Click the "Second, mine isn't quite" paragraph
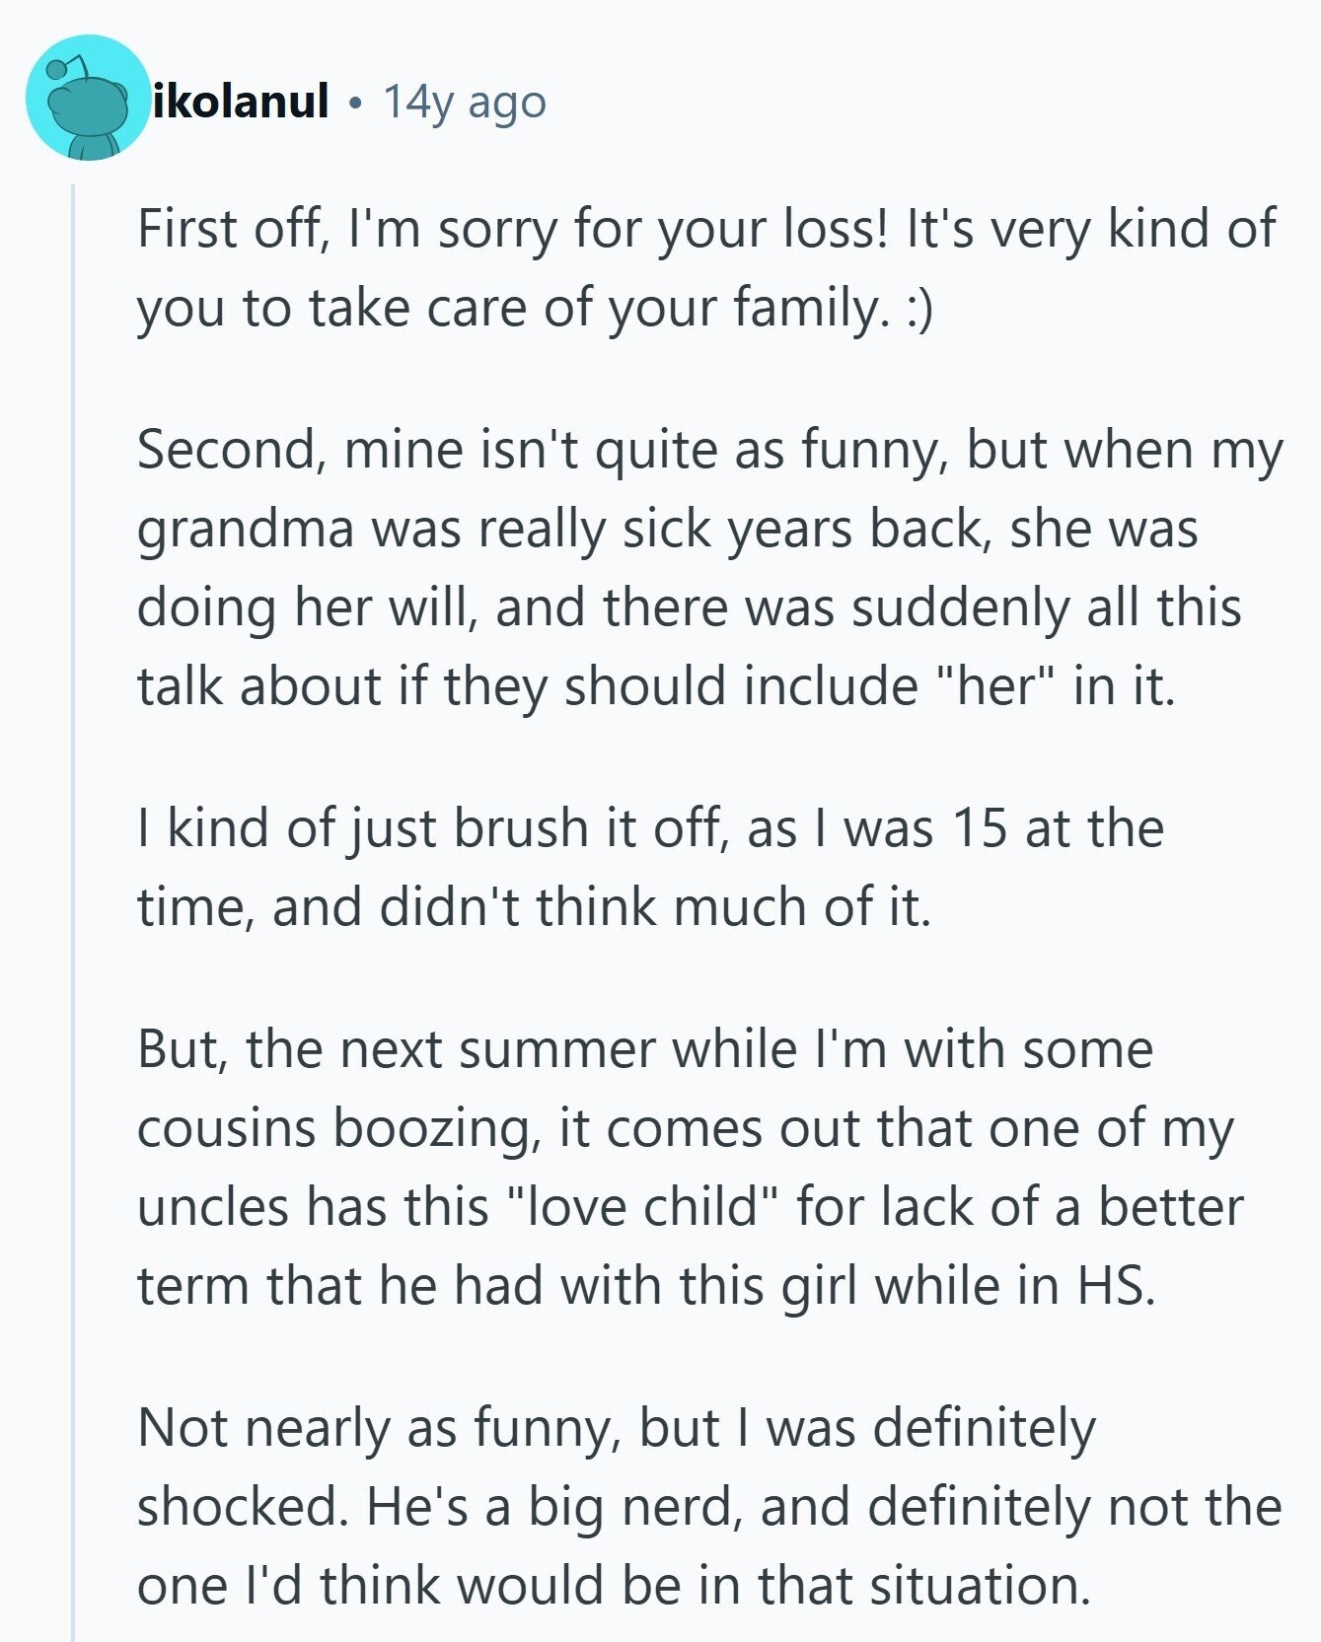Image resolution: width=1321 pixels, height=1642 pixels. pyautogui.click(x=708, y=567)
